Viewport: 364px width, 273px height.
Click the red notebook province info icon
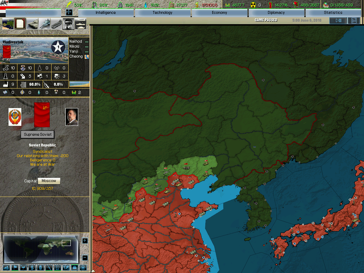tap(20, 24)
